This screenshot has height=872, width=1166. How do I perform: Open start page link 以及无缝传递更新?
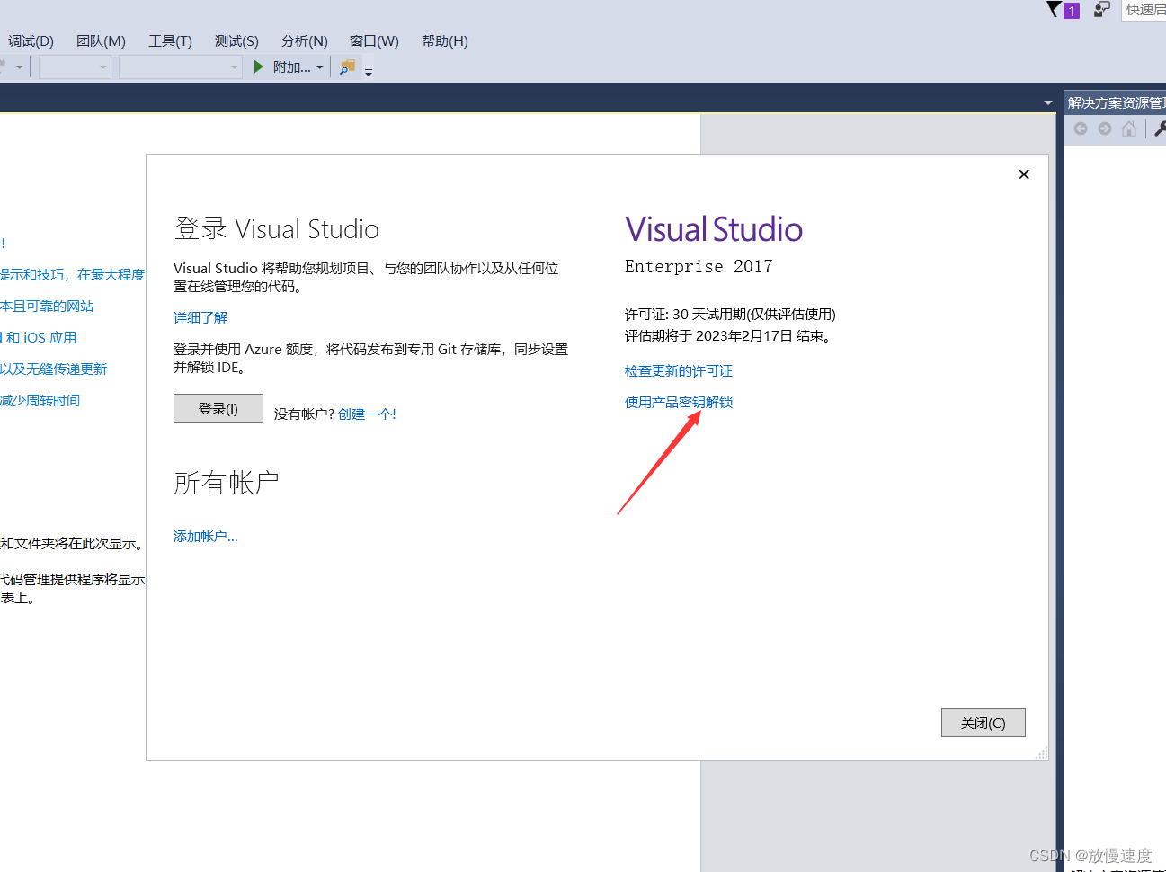pos(54,369)
